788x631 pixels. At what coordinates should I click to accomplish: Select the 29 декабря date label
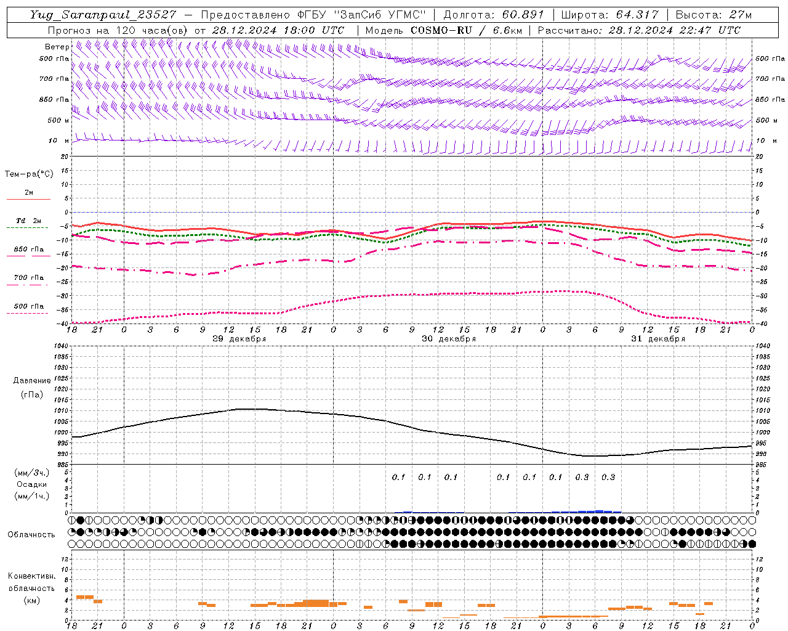239,339
